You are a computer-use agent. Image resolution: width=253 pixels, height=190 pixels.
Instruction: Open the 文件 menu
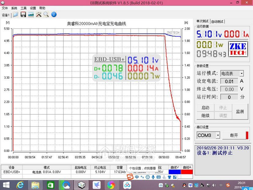coord(5,8)
